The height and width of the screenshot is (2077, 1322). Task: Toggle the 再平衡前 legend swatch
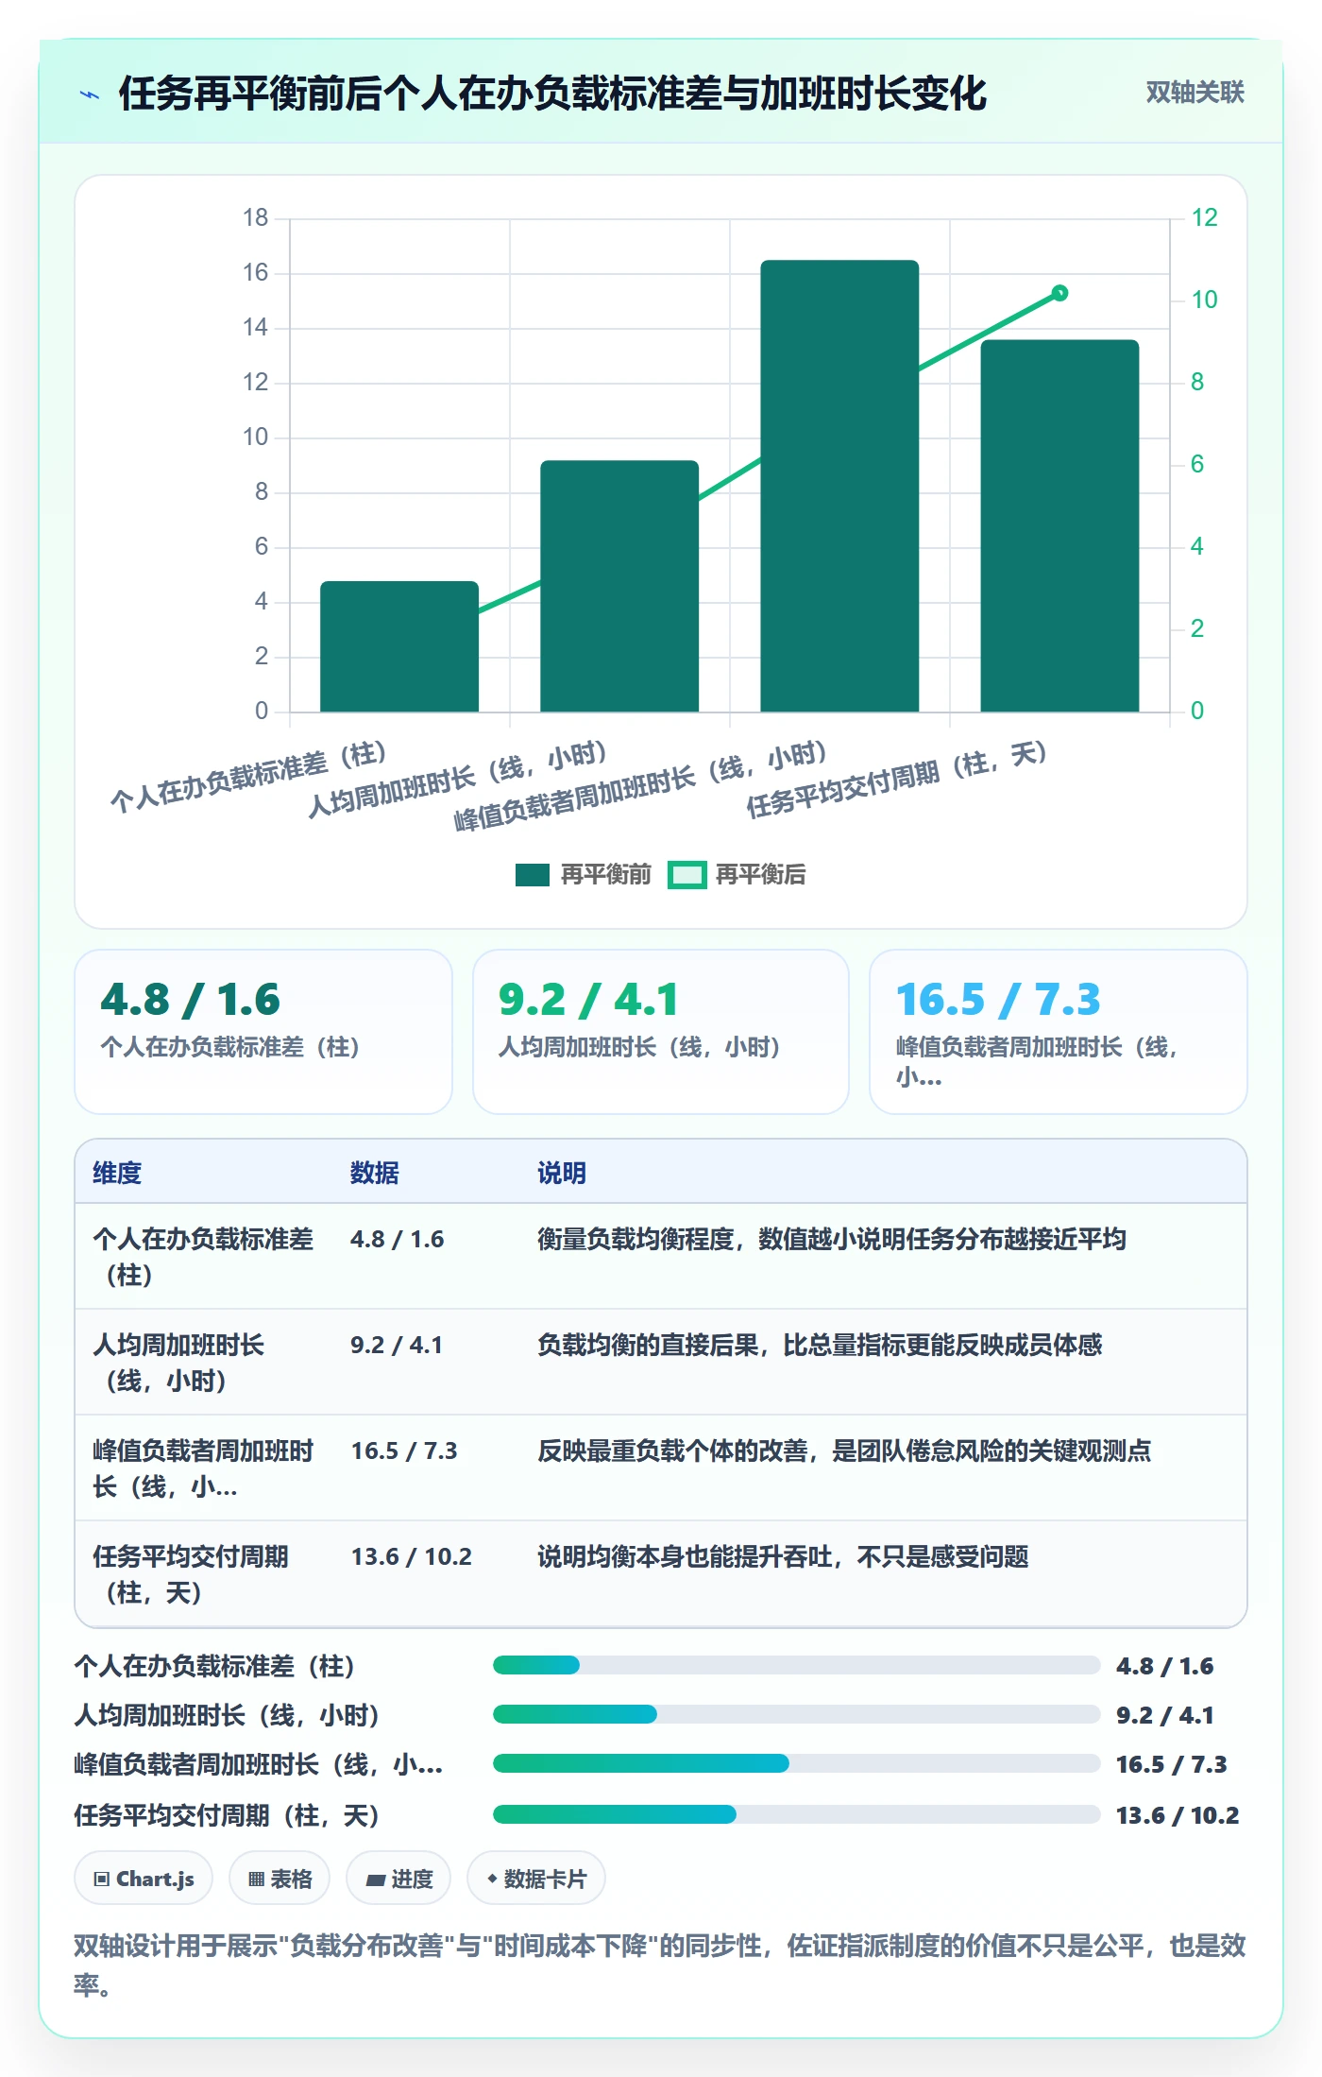coord(533,875)
